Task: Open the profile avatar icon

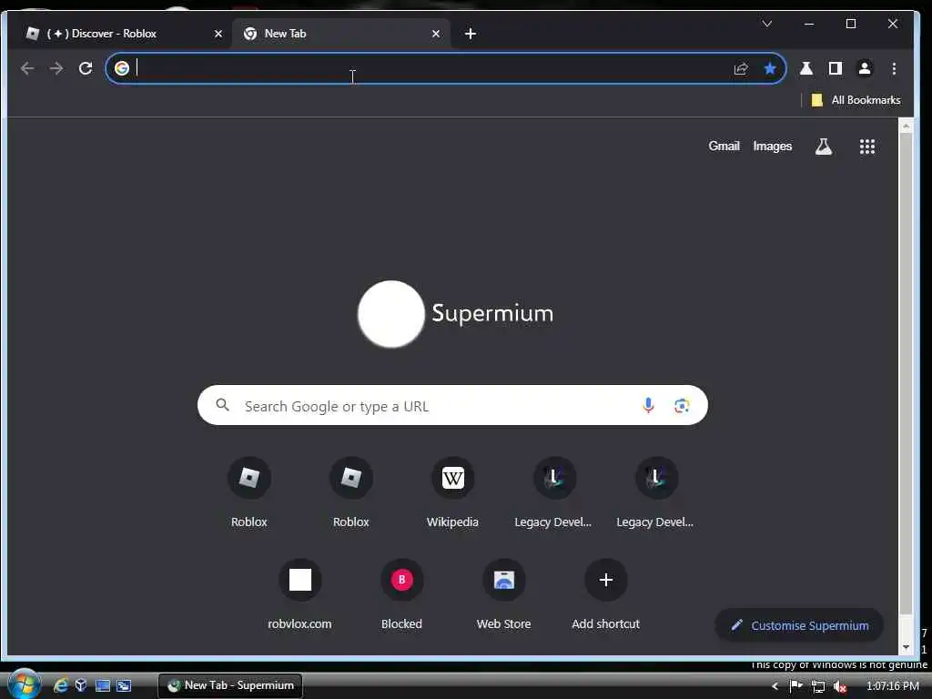Action: coord(865,68)
